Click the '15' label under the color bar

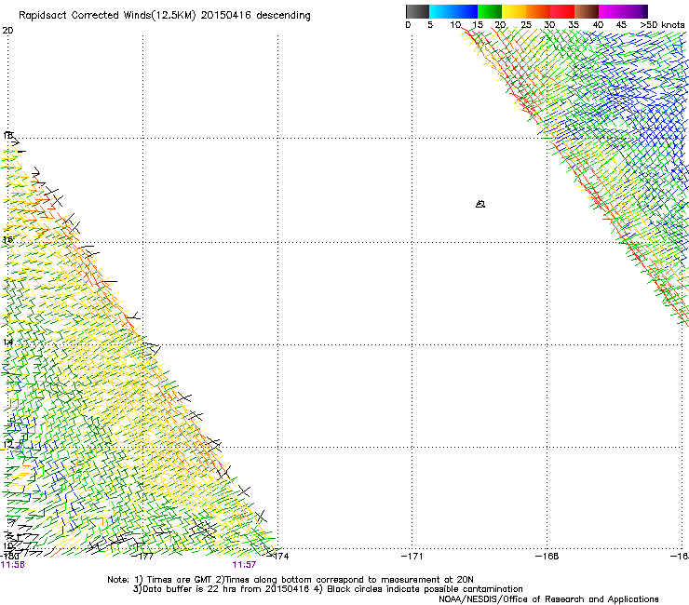tap(478, 25)
